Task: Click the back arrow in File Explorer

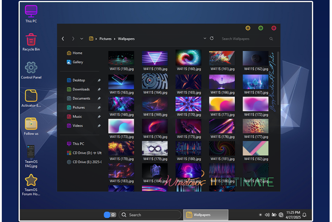Action: pos(63,39)
